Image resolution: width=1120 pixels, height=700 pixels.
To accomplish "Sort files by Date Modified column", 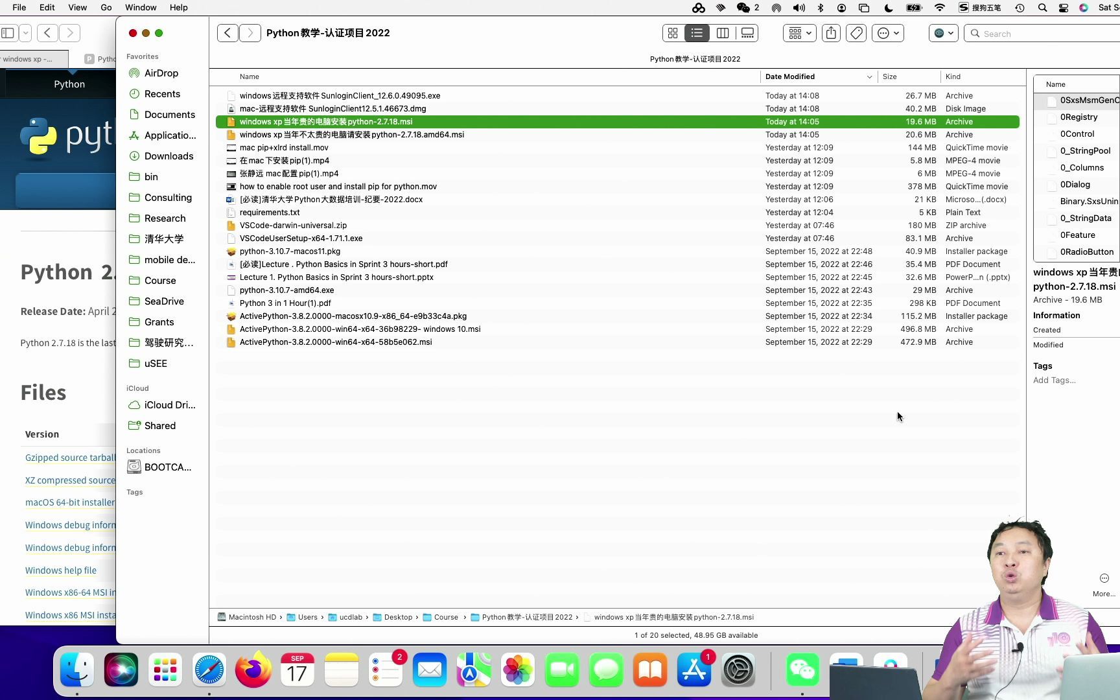I will [818, 76].
